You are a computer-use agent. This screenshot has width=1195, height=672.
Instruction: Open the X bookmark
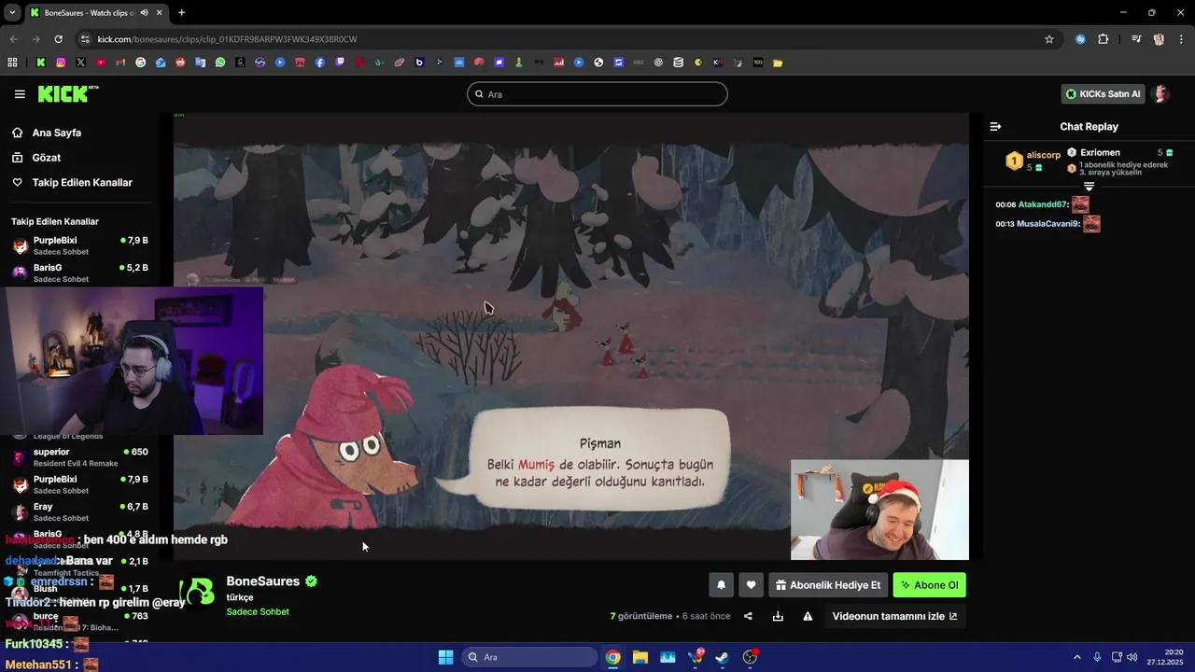(80, 63)
